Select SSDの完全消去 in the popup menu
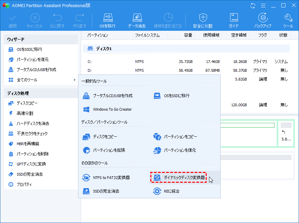 [101, 191]
